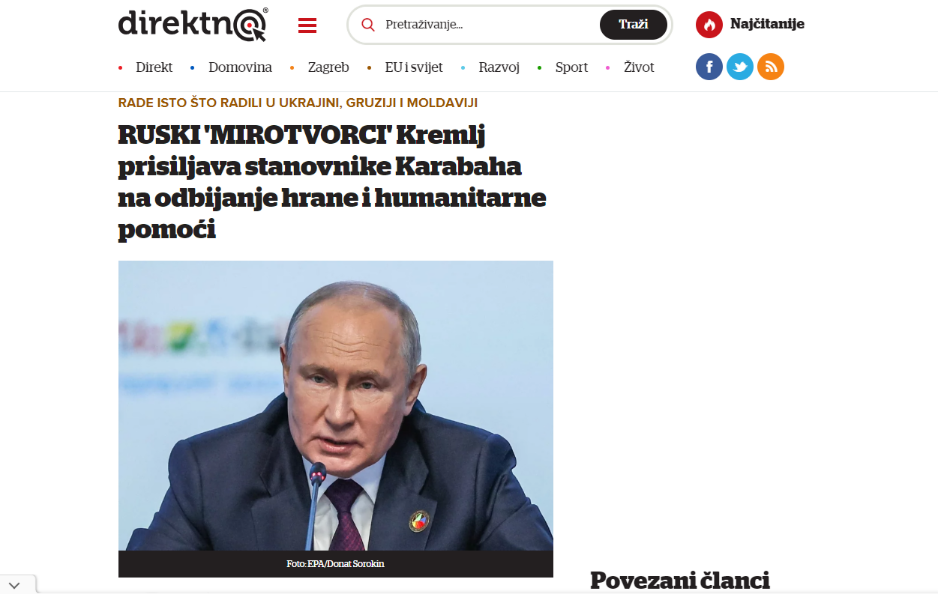Viewport: 938px width, 594px height.
Task: Select the Sport category
Action: pos(571,67)
